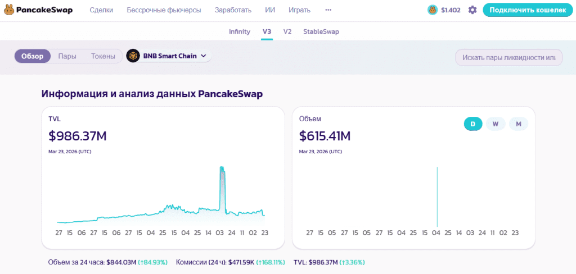Select the V3 tab
Viewport: 576px width, 274px height.
coord(267,31)
